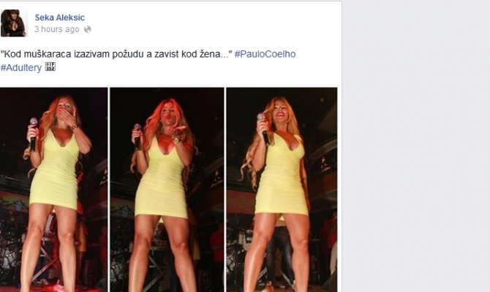Click the yellow dress in the left photo
Screen dimensions: 490x292
(55, 170)
